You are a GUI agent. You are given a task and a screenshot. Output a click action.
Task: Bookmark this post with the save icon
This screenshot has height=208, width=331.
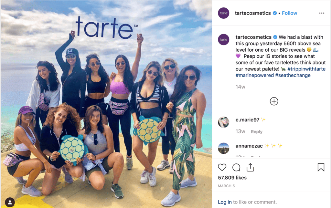click(x=321, y=167)
